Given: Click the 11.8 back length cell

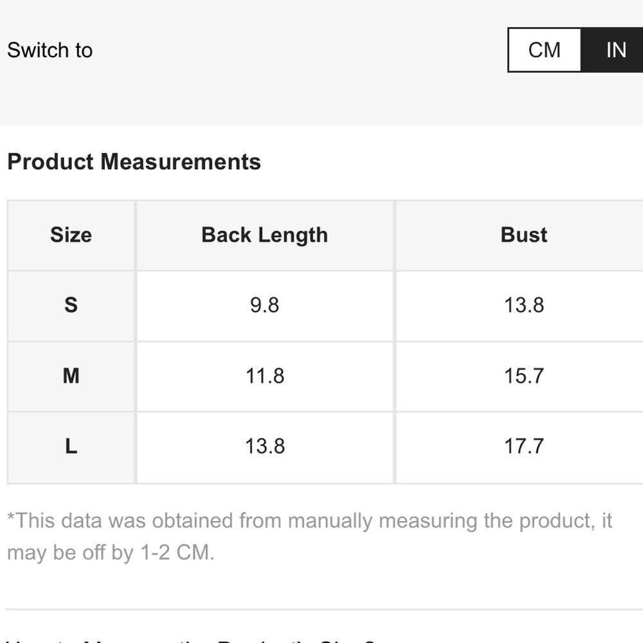Looking at the screenshot, I should (x=265, y=376).
